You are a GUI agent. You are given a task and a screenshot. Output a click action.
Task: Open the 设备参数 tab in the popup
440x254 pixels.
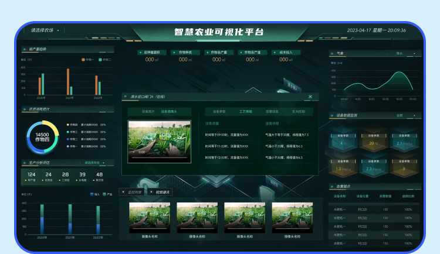click(x=216, y=111)
